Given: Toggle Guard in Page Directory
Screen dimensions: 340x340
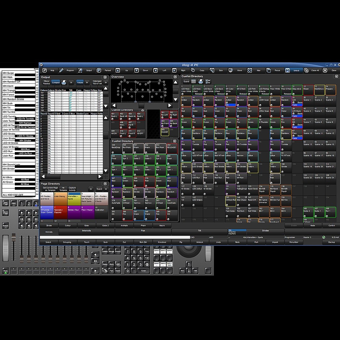Looking at the screenshot, I should pos(99,189).
